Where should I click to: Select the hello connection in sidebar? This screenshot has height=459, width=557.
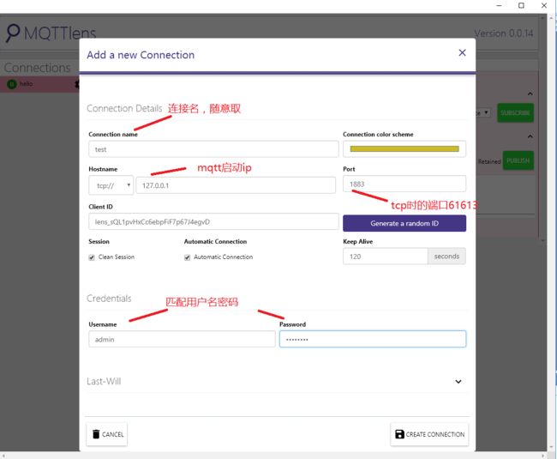(39, 84)
